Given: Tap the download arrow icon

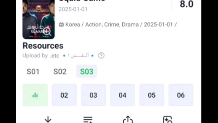Looking at the screenshot, I should coord(48,120).
